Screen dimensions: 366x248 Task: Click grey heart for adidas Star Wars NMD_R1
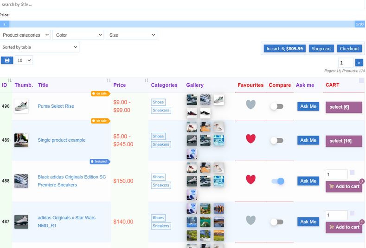[250, 220]
